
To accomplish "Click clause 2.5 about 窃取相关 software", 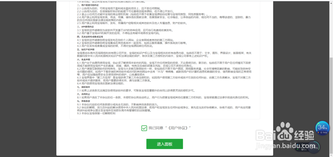I will pos(132,23).
